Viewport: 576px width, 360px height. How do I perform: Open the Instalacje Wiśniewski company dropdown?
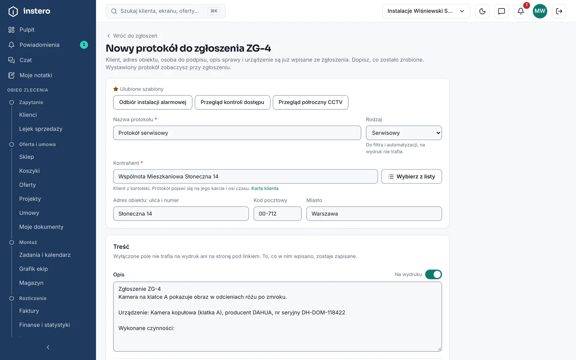pyautogui.click(x=426, y=11)
